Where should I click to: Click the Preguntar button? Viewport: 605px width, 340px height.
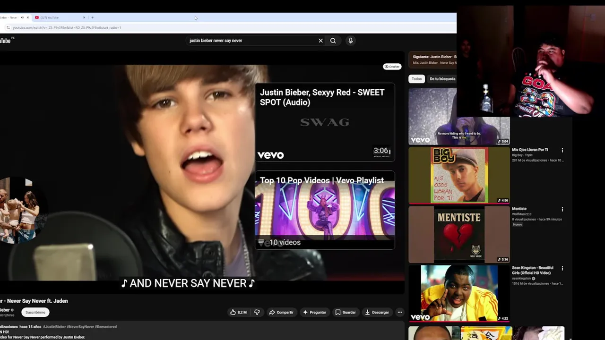[x=314, y=312]
